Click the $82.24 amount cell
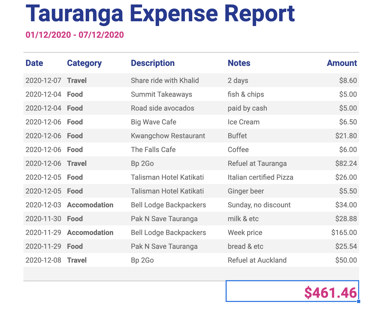Viewport: 373px width, 311px height. [346, 163]
